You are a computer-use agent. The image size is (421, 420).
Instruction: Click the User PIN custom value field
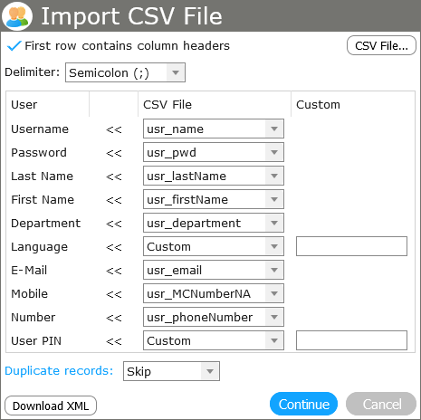[x=351, y=340]
